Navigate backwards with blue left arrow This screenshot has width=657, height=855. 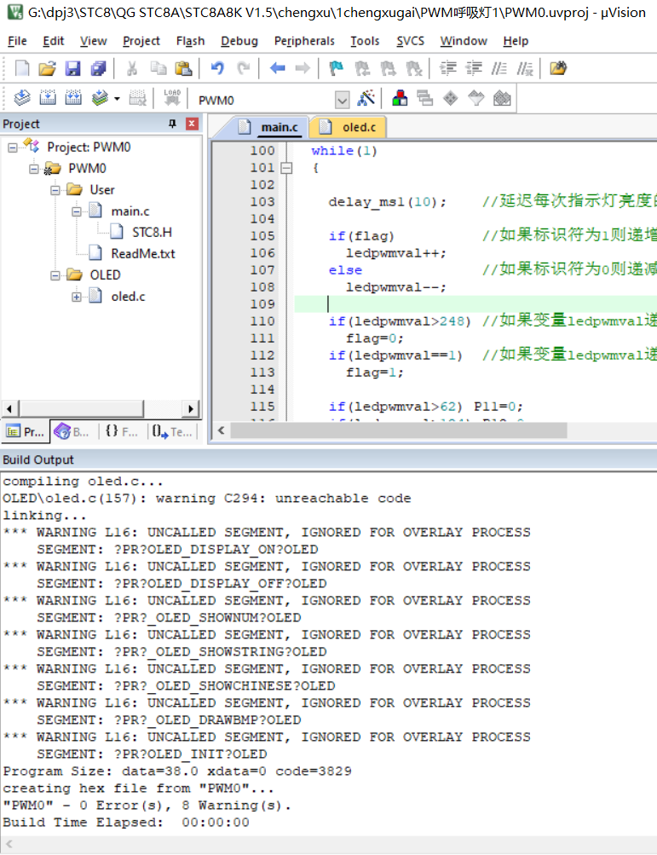click(278, 68)
